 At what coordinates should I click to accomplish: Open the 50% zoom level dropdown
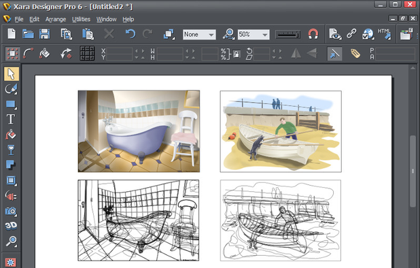click(x=253, y=34)
